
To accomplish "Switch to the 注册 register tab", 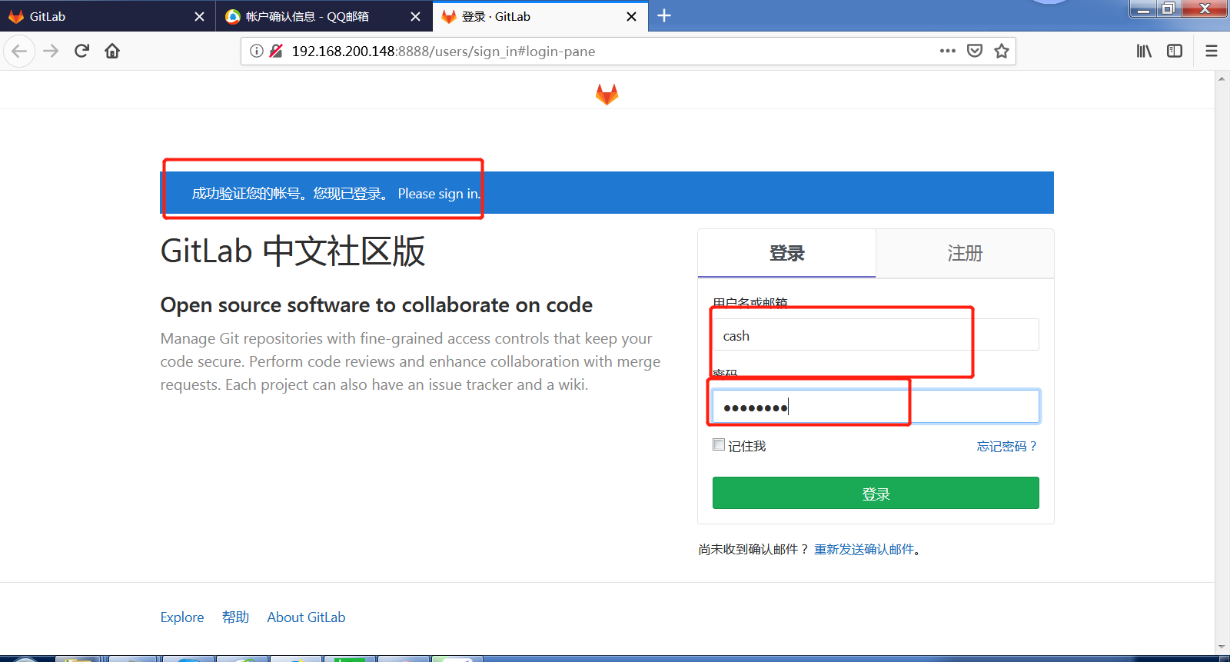I will [x=965, y=253].
